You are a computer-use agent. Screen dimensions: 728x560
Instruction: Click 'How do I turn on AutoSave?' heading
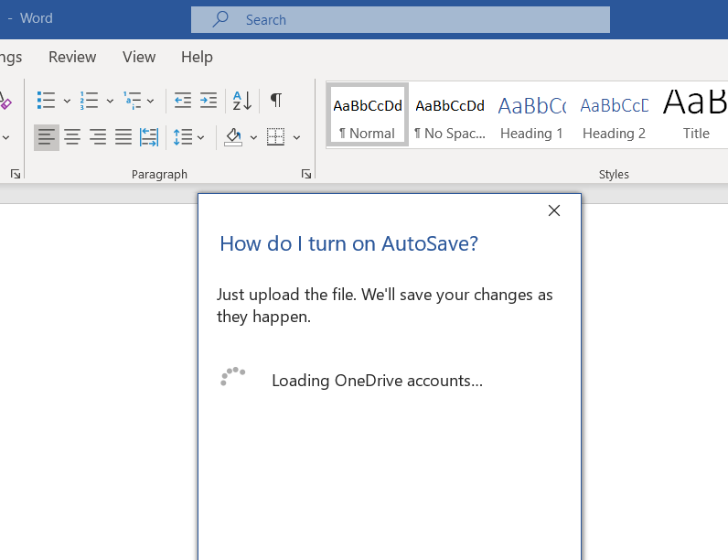point(348,243)
